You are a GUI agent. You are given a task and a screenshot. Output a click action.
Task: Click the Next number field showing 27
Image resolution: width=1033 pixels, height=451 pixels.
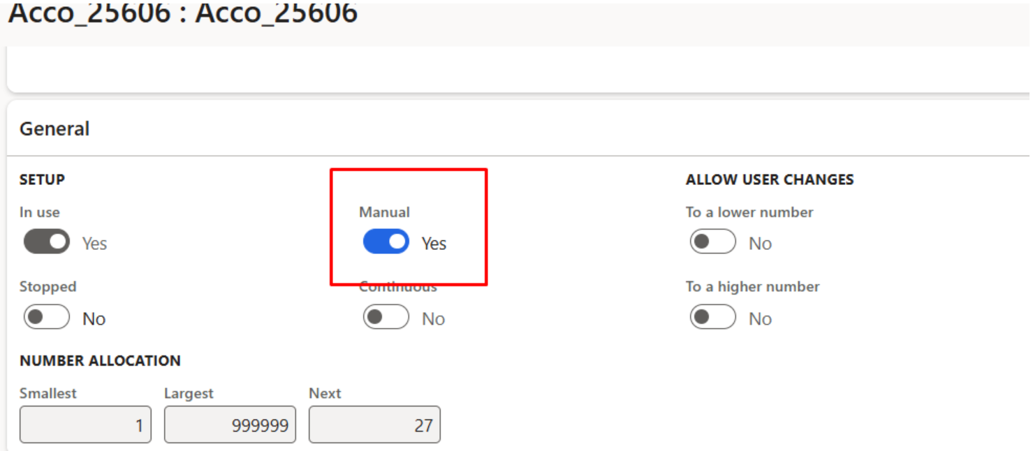point(374,424)
